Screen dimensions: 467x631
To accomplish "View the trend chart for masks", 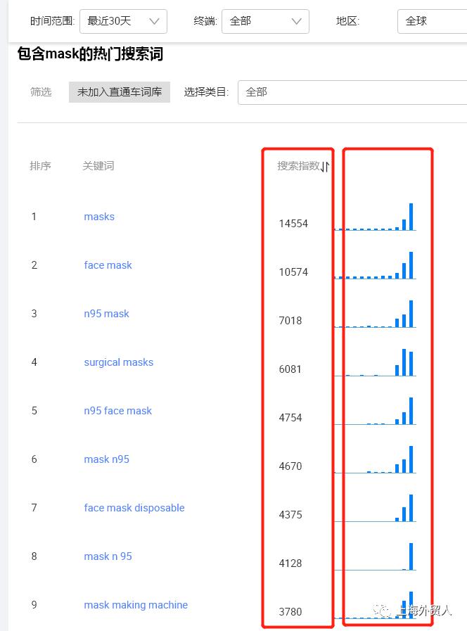I will click(375, 217).
